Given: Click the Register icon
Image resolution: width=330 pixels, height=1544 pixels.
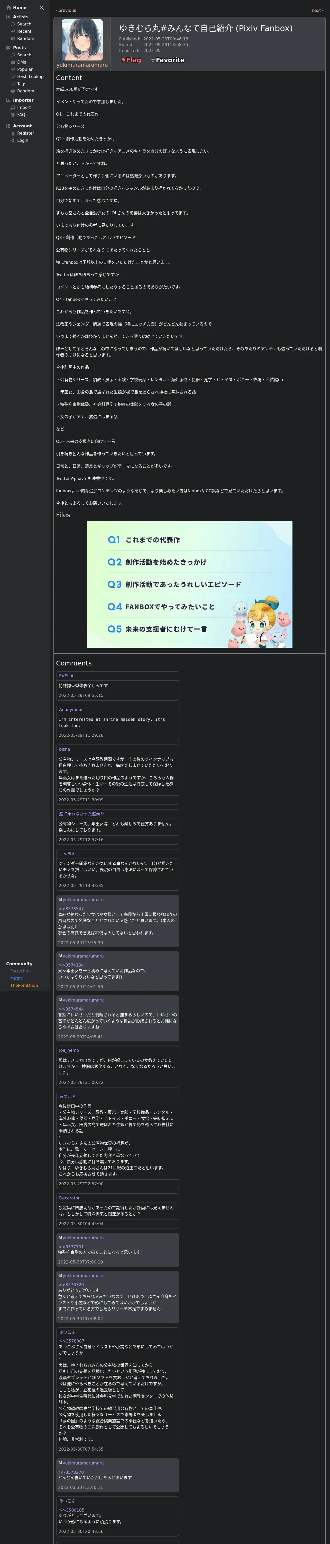Looking at the screenshot, I should pyautogui.click(x=13, y=133).
